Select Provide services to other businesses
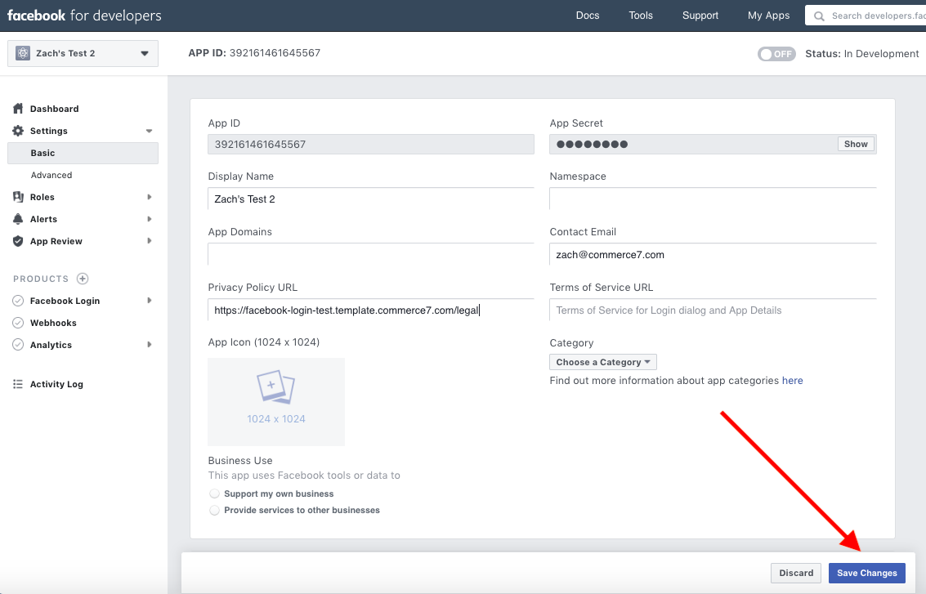This screenshot has width=926, height=594. (214, 510)
